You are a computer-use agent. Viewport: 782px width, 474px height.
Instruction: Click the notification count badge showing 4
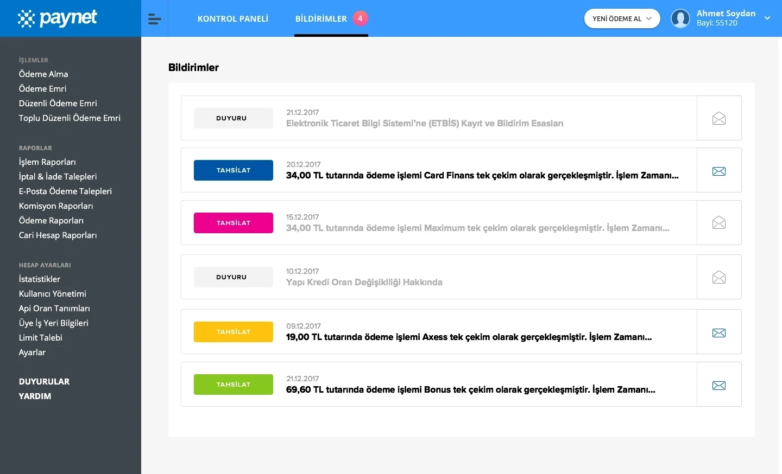click(x=360, y=18)
